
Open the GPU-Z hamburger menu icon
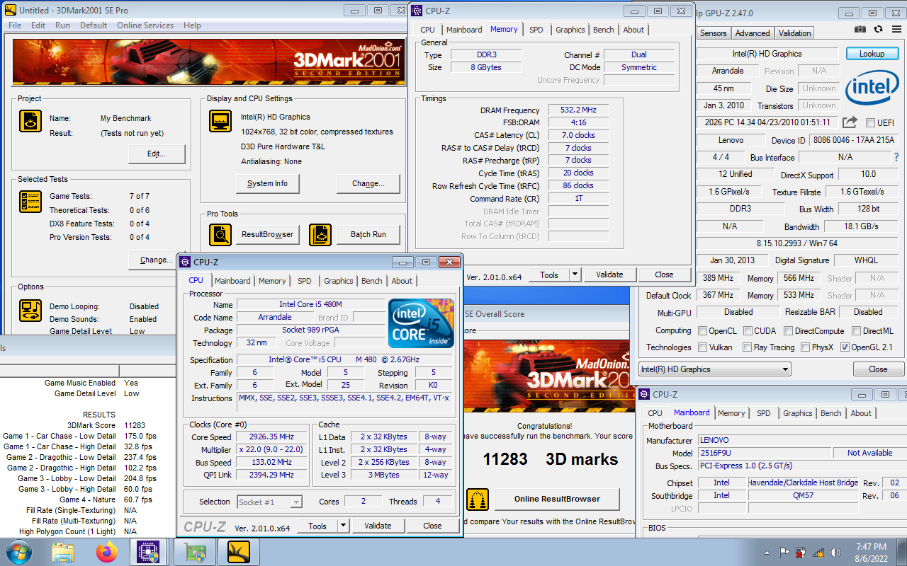tap(896, 29)
